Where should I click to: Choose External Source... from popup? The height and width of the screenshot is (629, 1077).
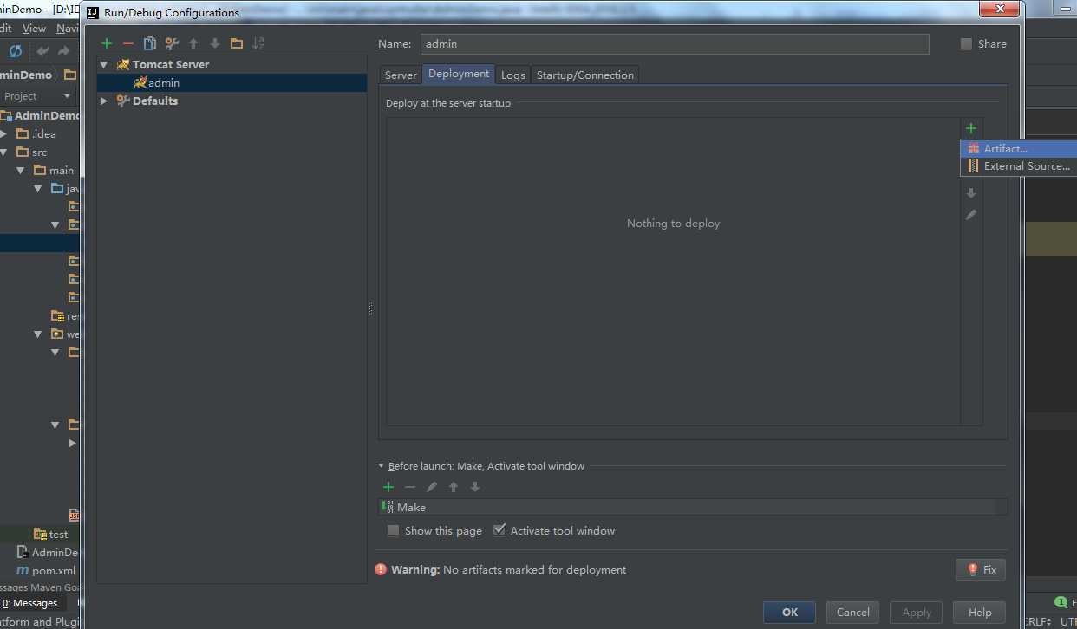pyautogui.click(x=1018, y=165)
